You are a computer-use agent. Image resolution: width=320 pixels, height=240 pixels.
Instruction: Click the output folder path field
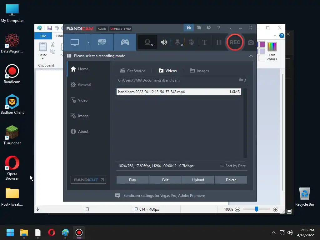[177, 80]
